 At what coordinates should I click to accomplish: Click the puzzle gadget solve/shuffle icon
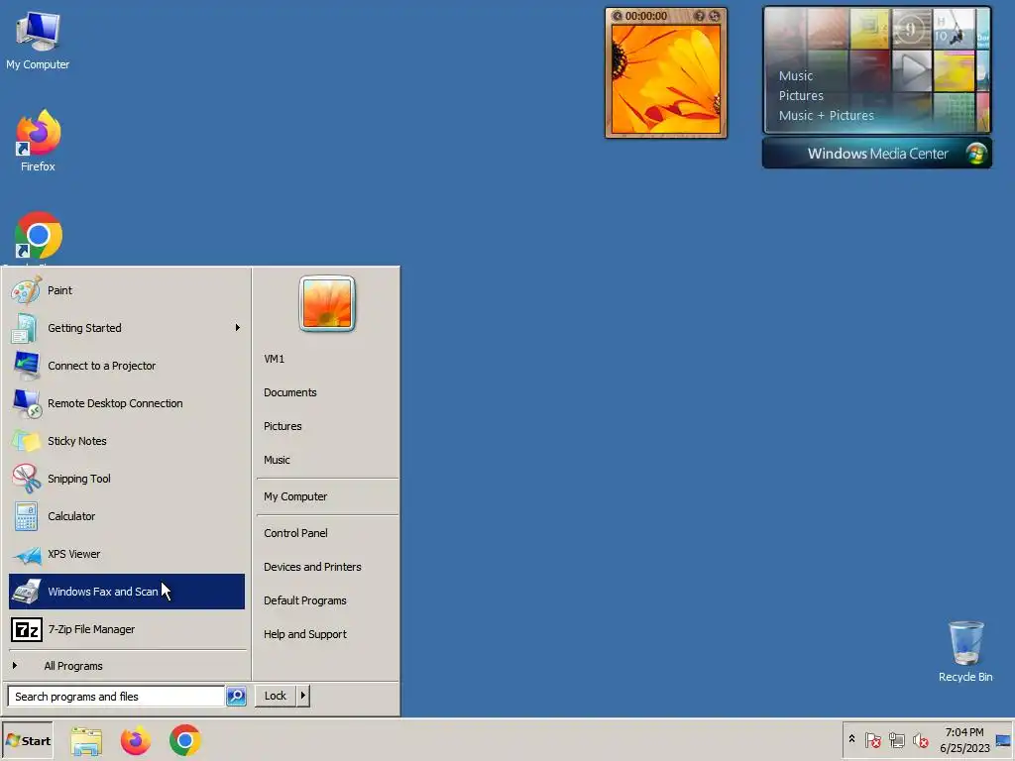714,16
